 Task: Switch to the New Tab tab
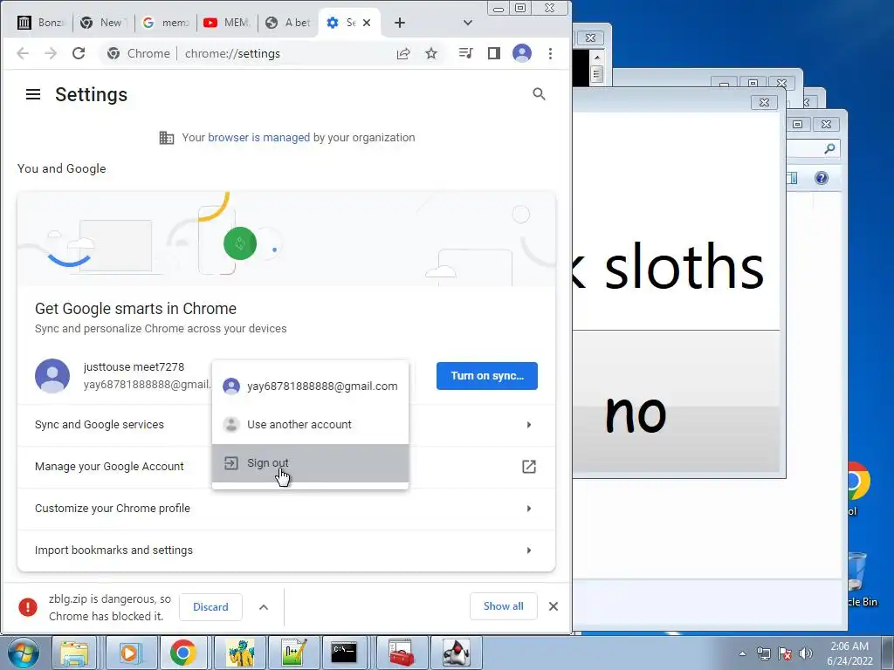click(x=103, y=23)
